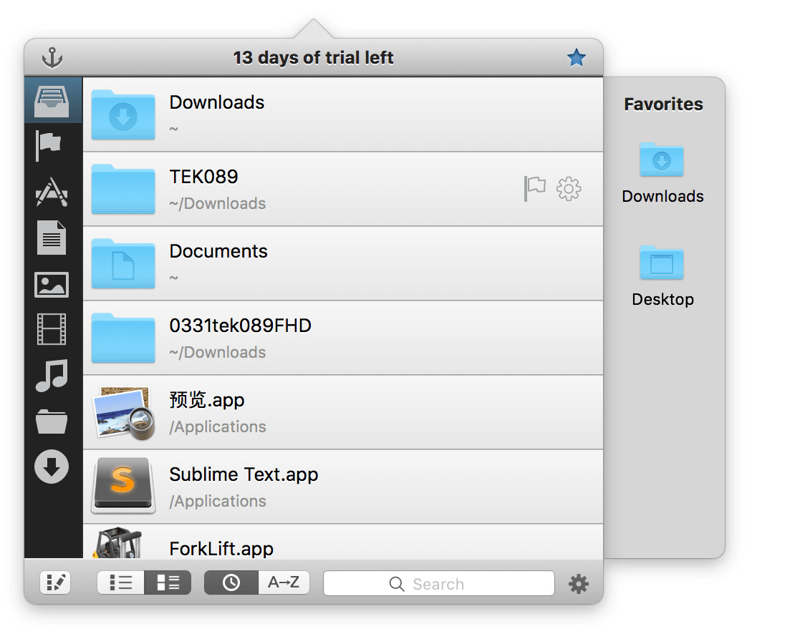Screen dimensions: 785x634
Task: Select the TEK089 folder name
Action: (203, 177)
